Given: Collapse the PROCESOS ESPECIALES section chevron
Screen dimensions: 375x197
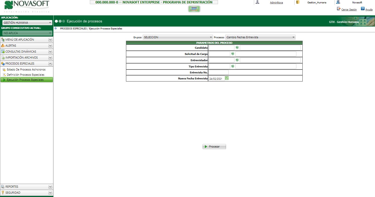Looking at the screenshot, I should [x=50, y=64].
